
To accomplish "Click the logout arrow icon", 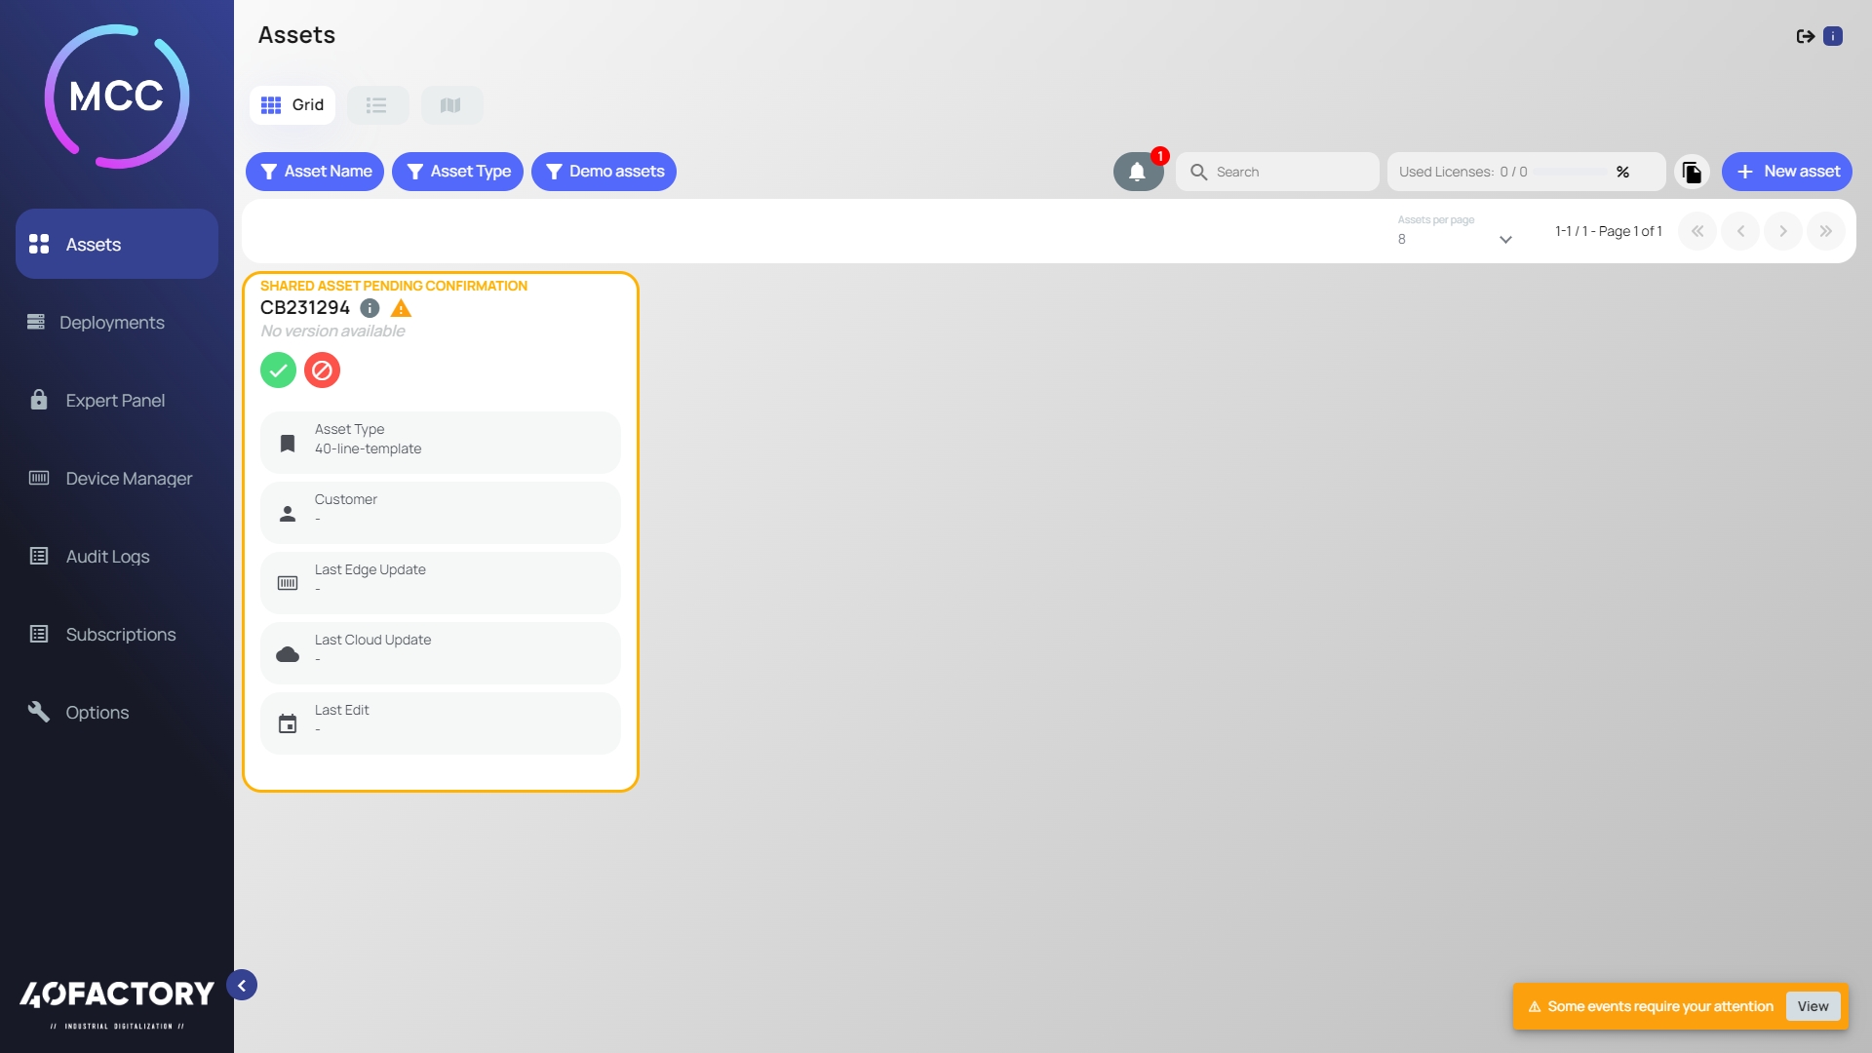I will pos(1805,36).
